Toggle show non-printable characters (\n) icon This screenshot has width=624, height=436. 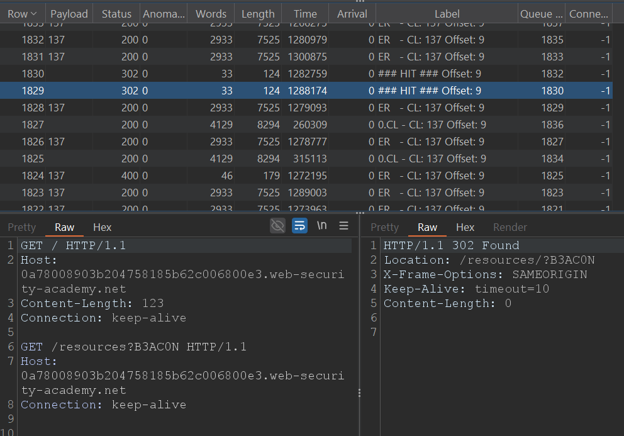tap(321, 226)
